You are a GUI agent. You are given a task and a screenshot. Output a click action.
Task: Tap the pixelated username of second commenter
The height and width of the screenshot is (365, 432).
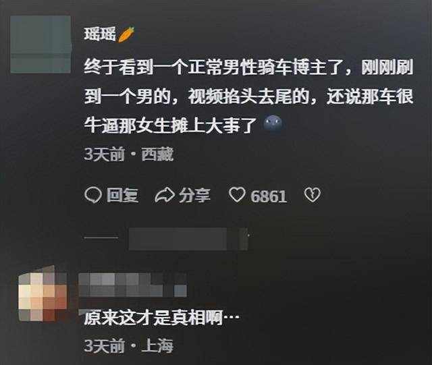132,285
